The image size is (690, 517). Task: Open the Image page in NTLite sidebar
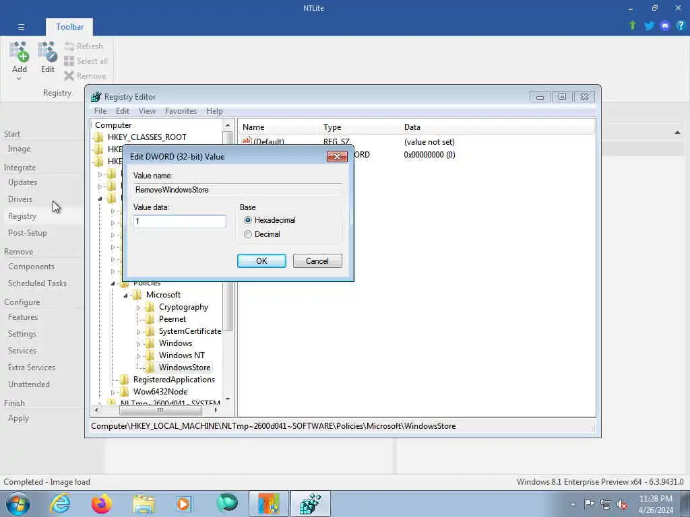tap(19, 149)
